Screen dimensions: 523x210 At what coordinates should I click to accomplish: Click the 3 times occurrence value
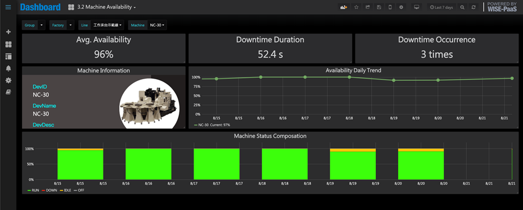pyautogui.click(x=436, y=54)
